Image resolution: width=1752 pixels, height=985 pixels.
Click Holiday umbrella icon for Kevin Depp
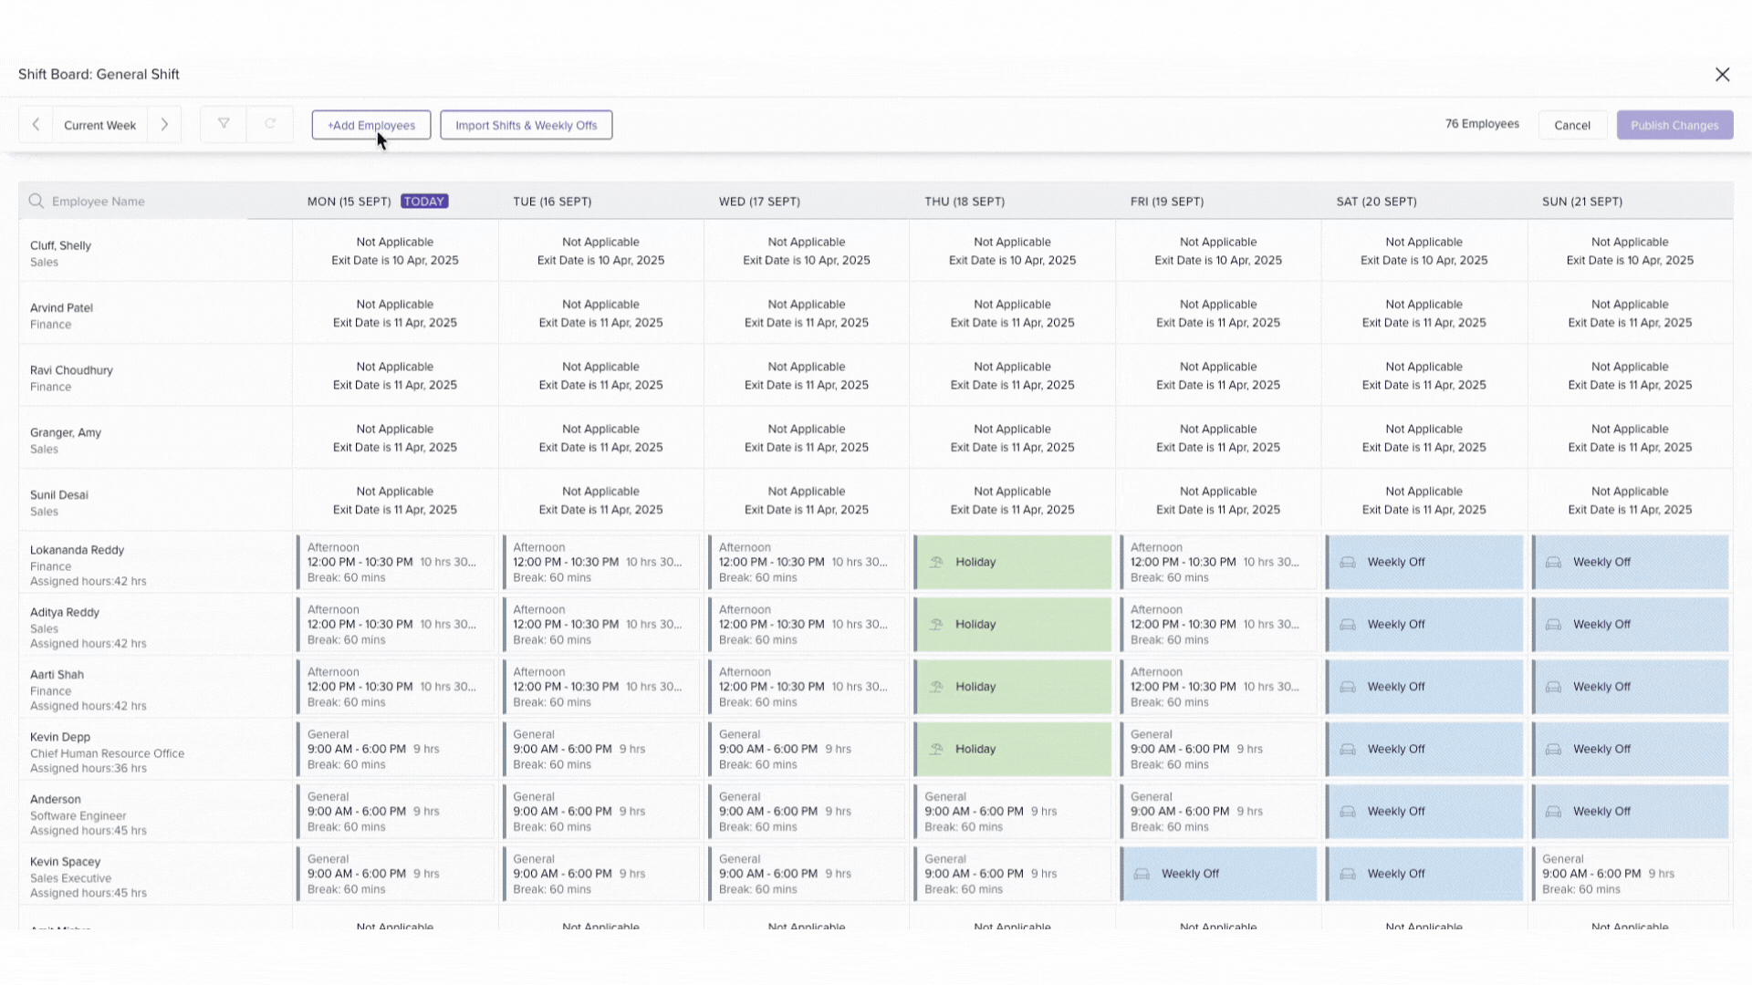coord(936,749)
